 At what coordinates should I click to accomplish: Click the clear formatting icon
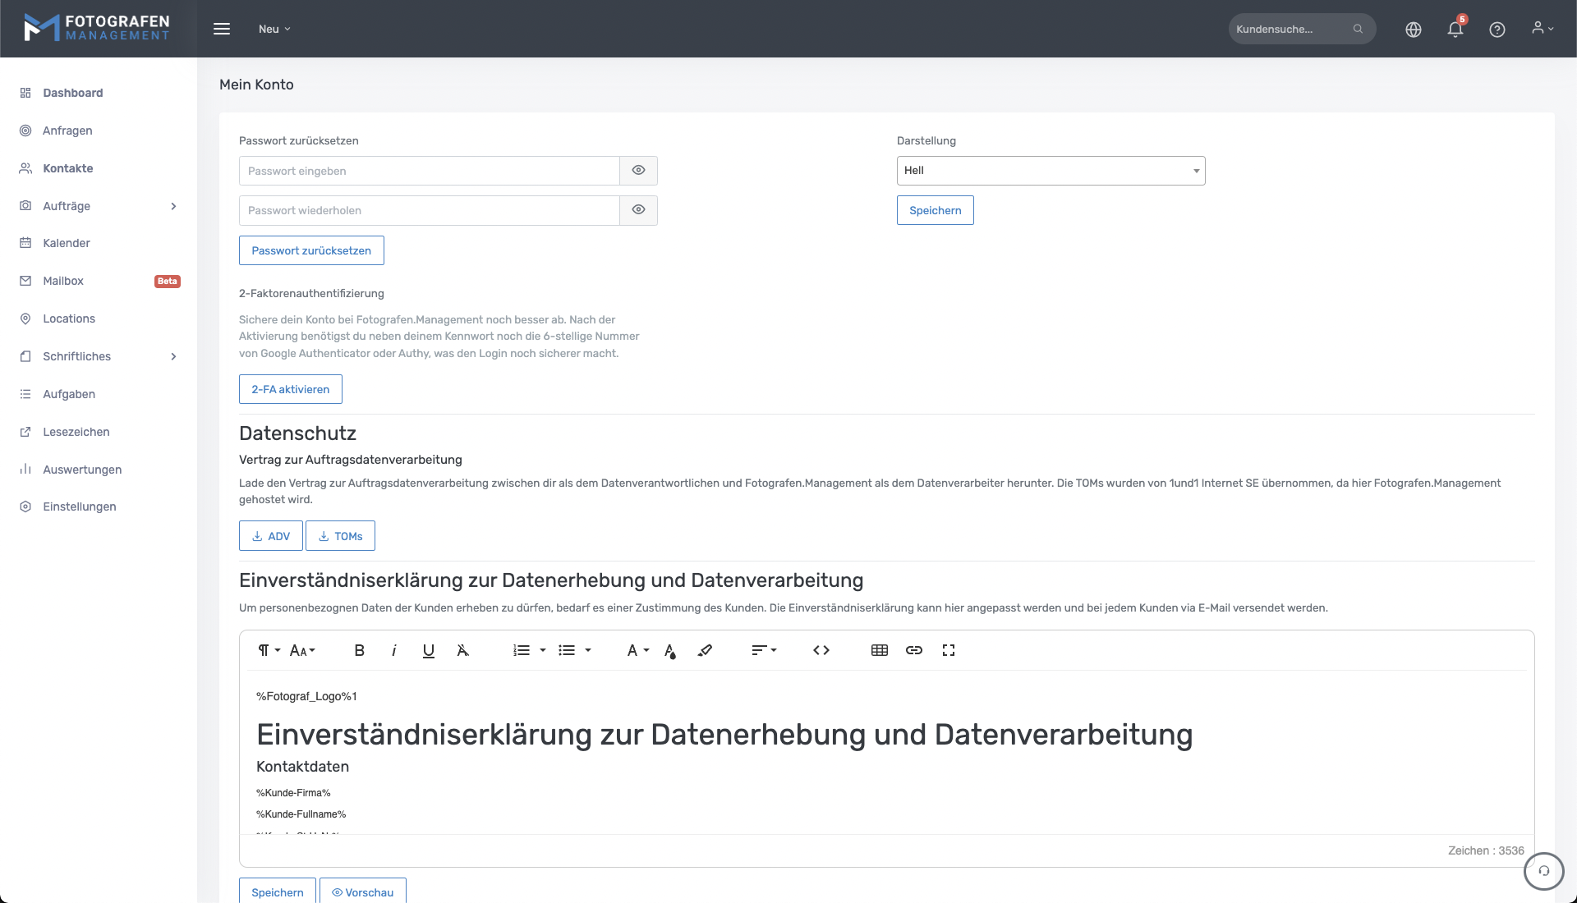coord(462,650)
